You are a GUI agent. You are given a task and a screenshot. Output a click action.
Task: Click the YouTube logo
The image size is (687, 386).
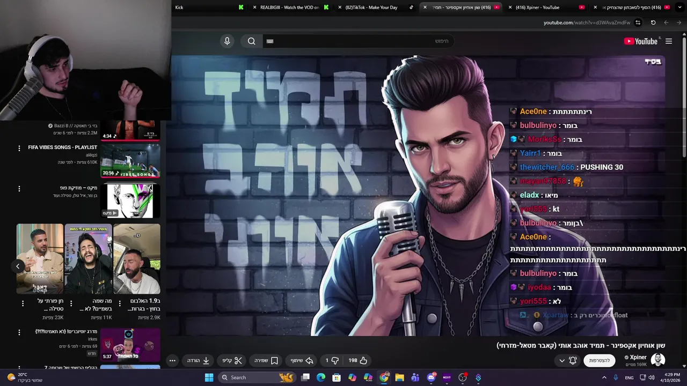[x=640, y=41]
